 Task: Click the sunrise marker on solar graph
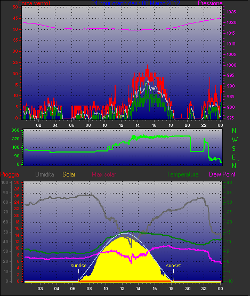(x=78, y=266)
